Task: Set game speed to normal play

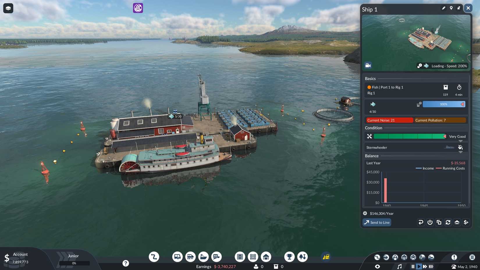Action: pyautogui.click(x=419, y=267)
